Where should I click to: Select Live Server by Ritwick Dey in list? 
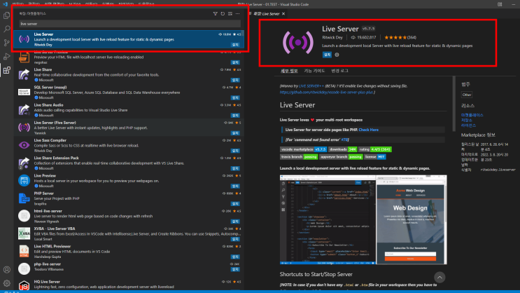tap(129, 39)
